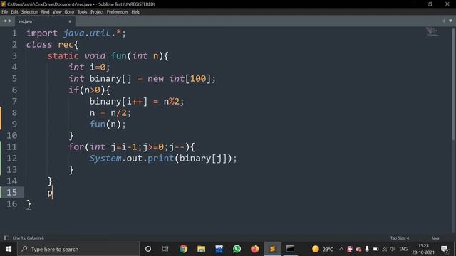Open Task View on the taskbar
Screen dimensions: 456x256
pos(165,249)
